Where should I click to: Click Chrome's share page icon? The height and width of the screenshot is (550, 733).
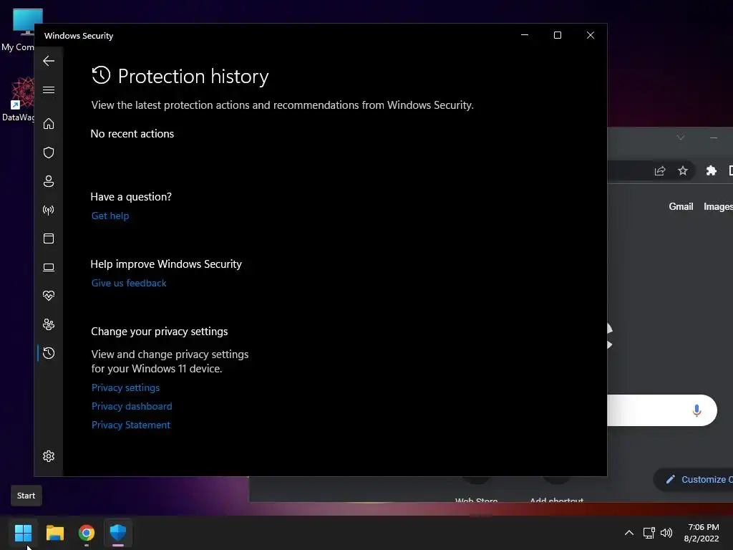tap(659, 170)
